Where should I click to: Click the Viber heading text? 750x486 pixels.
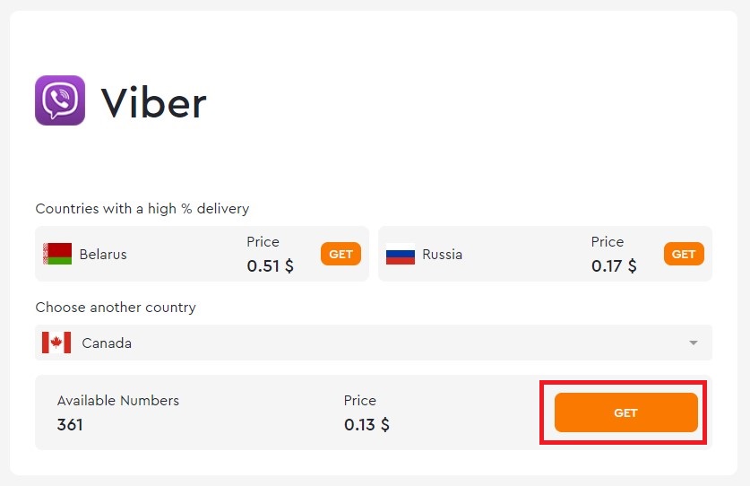[x=153, y=103]
